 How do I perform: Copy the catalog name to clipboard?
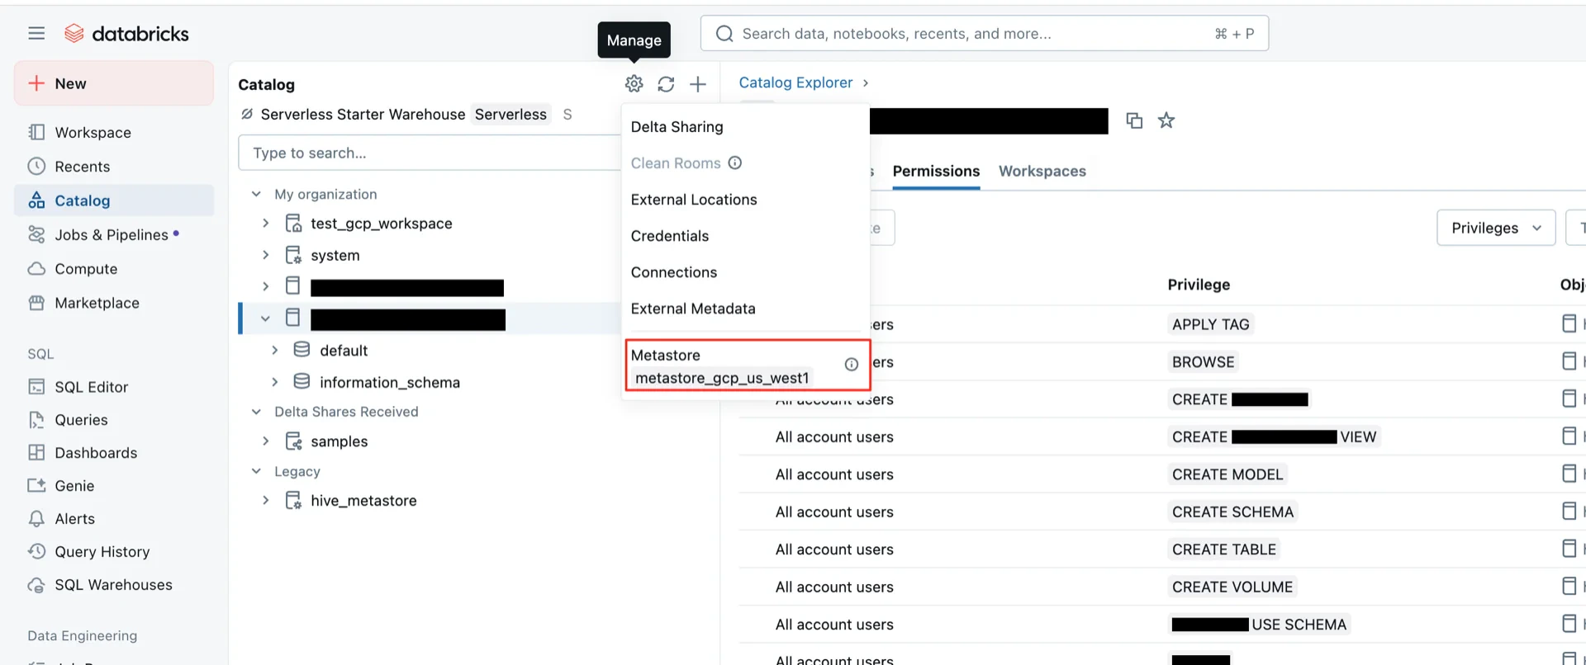tap(1134, 120)
